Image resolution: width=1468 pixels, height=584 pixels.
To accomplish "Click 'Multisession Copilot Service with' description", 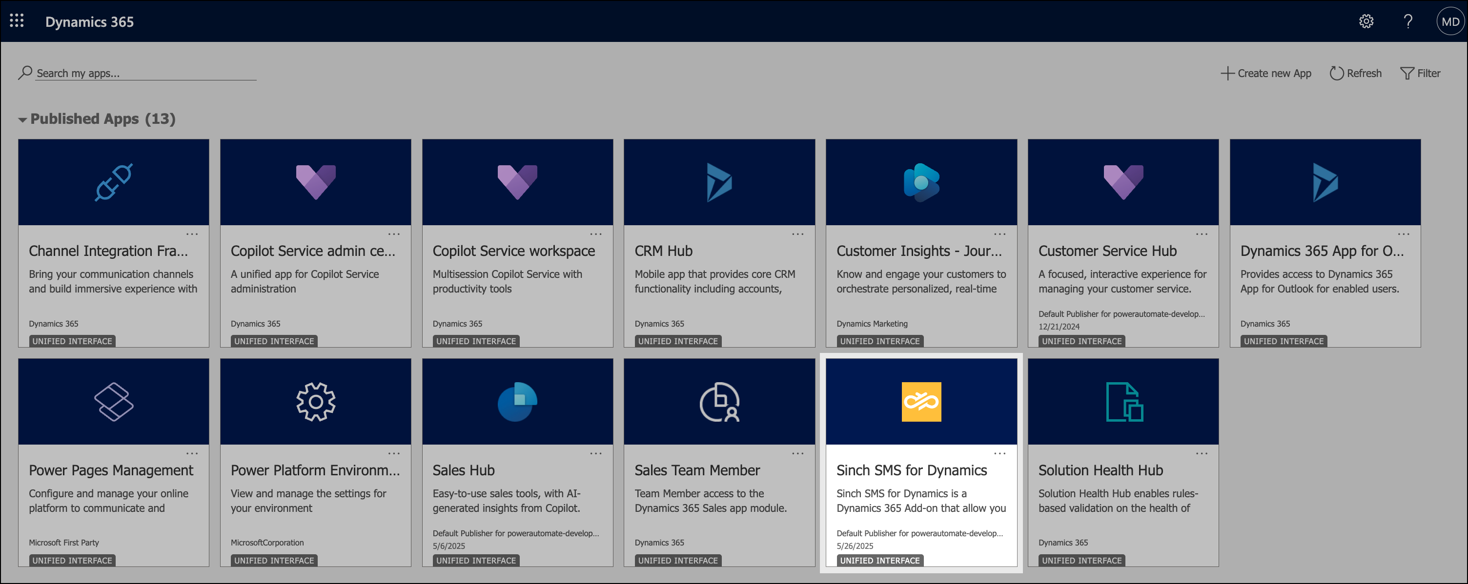I will coord(507,274).
